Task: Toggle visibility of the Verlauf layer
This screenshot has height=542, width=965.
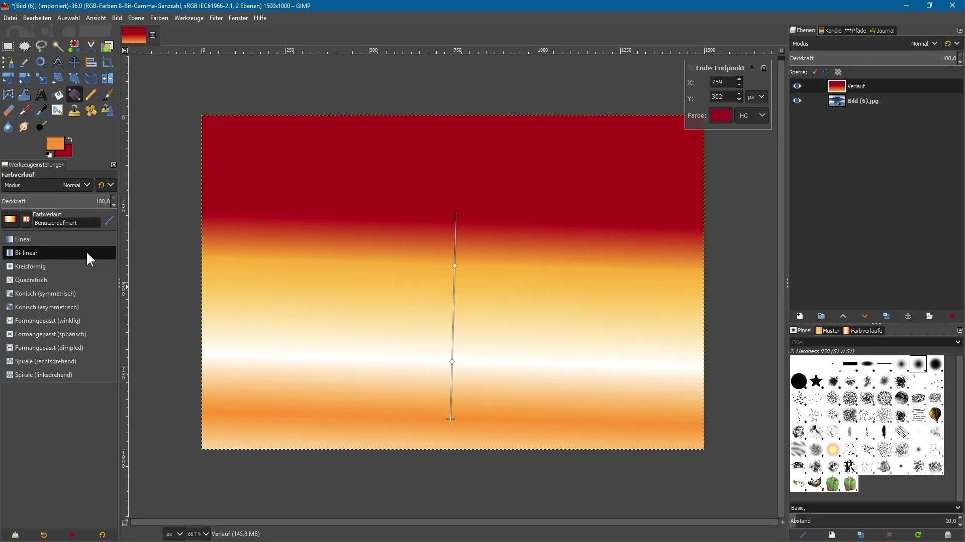Action: tap(797, 86)
